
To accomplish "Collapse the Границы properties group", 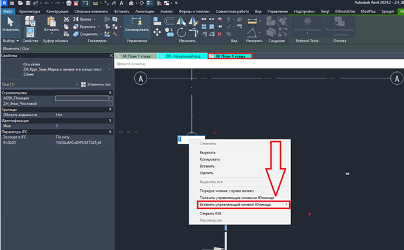I will 110,109.
